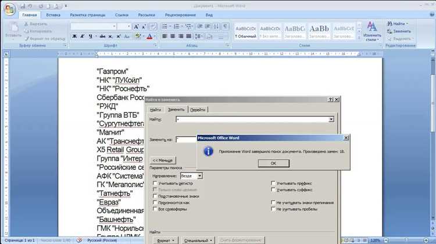436x244 pixels.
Task: Apply subscript formatting
Action: coord(110,37)
